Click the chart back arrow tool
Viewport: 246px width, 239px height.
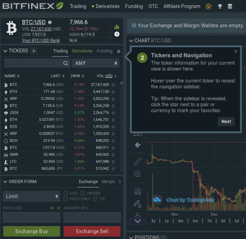point(138,145)
